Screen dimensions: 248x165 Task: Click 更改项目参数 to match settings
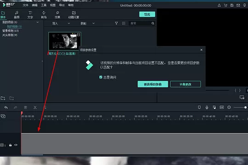153,84
